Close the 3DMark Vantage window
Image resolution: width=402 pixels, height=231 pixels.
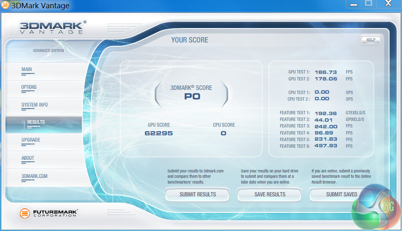388,4
